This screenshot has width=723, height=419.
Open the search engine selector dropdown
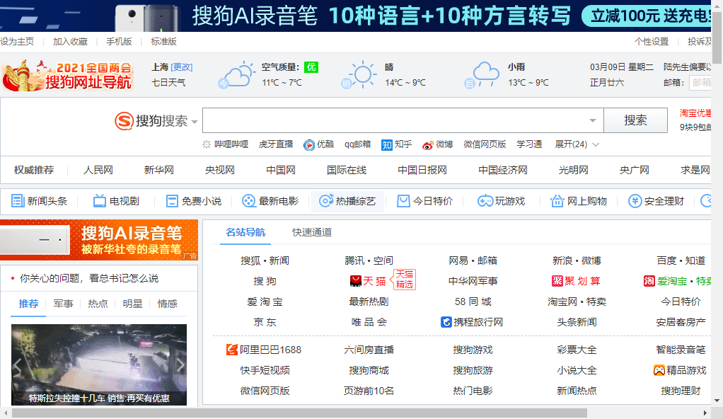(194, 122)
